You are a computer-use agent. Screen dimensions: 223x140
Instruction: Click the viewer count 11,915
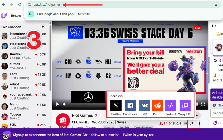167,124
